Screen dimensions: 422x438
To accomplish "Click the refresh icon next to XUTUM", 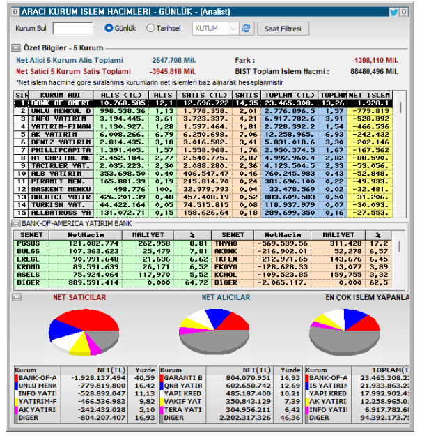I will tap(247, 29).
